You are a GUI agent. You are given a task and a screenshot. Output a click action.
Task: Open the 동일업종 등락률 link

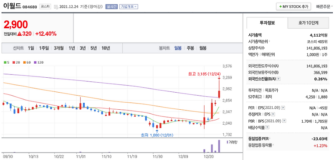pos(260,145)
